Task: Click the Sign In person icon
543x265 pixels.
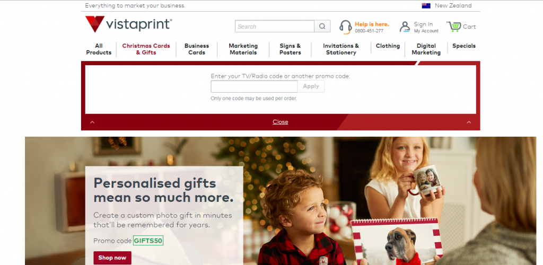Action: click(405, 27)
